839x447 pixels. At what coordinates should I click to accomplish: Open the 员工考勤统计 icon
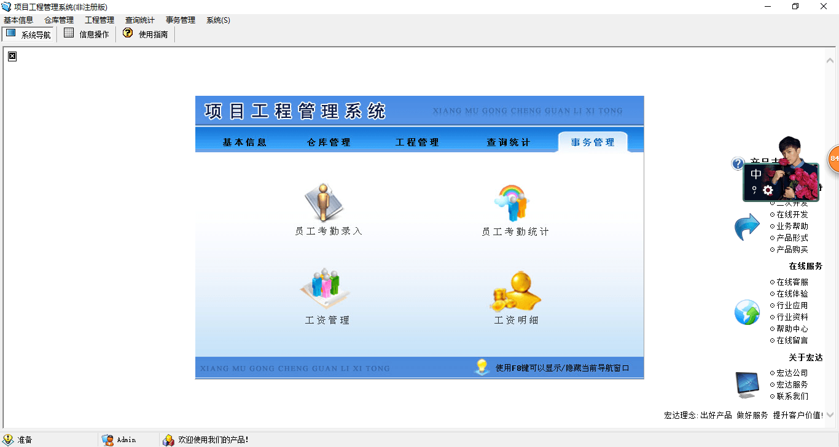tap(512, 203)
